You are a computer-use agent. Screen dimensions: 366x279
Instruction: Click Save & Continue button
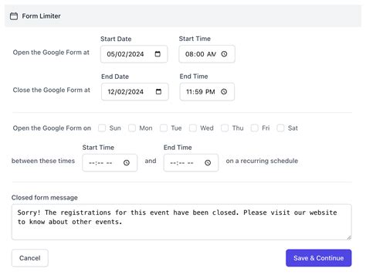[319, 258]
